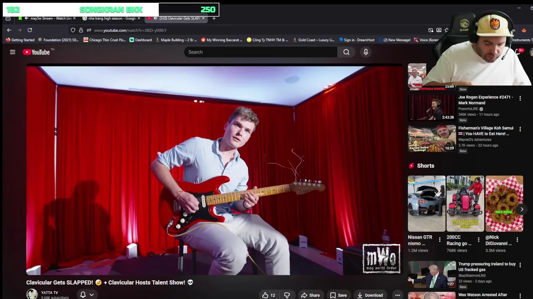Dislike the video with thumbs down

pos(287,295)
